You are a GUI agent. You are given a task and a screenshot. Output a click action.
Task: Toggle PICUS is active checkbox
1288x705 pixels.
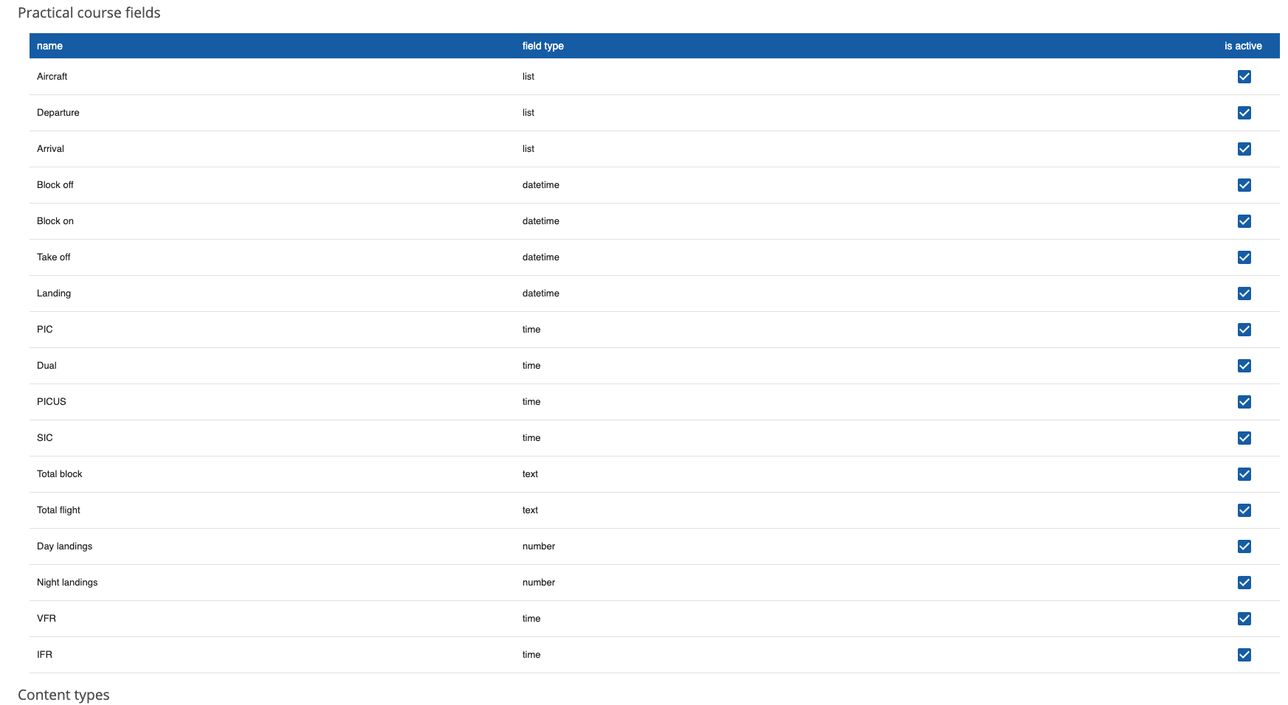(x=1244, y=402)
